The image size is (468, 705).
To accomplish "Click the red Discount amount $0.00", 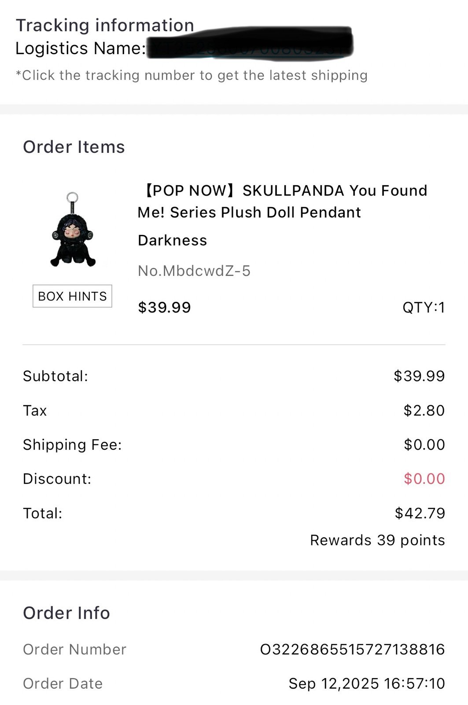I will click(424, 479).
